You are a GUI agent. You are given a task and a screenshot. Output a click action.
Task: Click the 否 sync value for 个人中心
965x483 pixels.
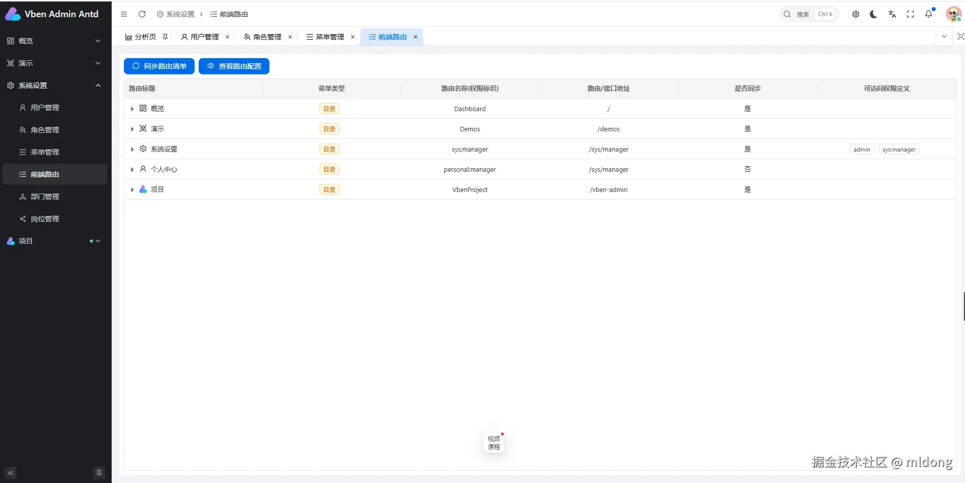pos(748,169)
